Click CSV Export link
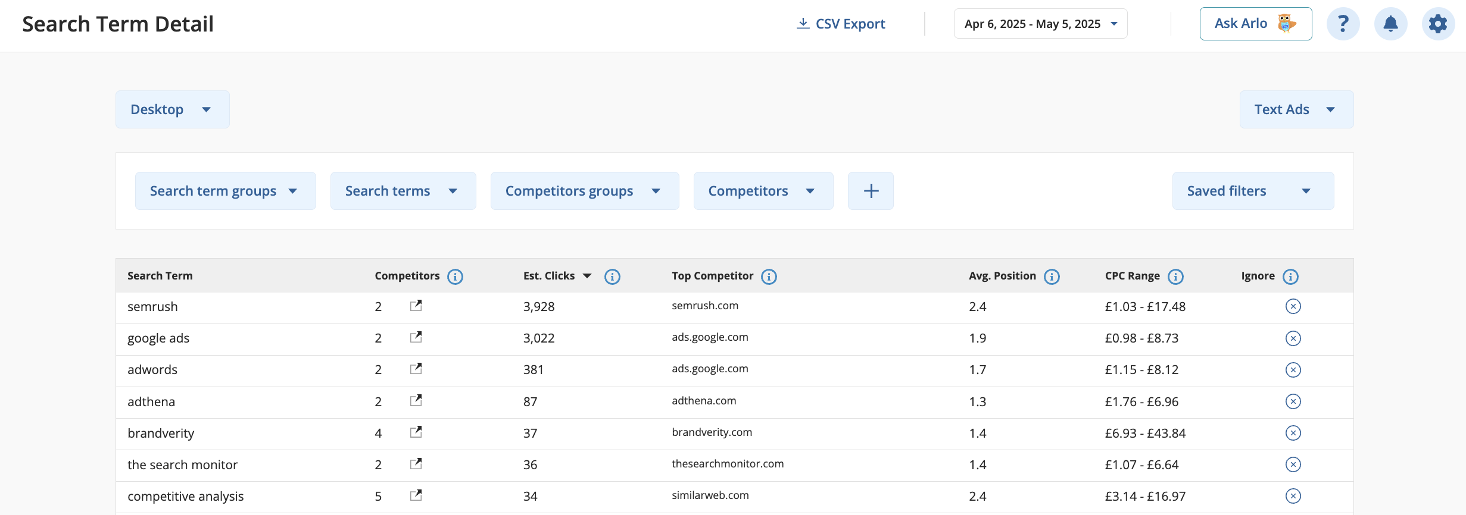 841,24
